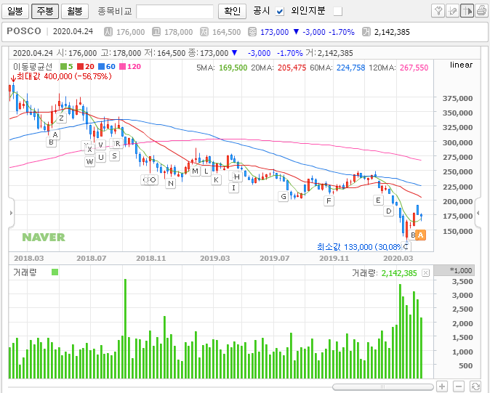
Task: Open disclosure marker I
Action: point(233,188)
